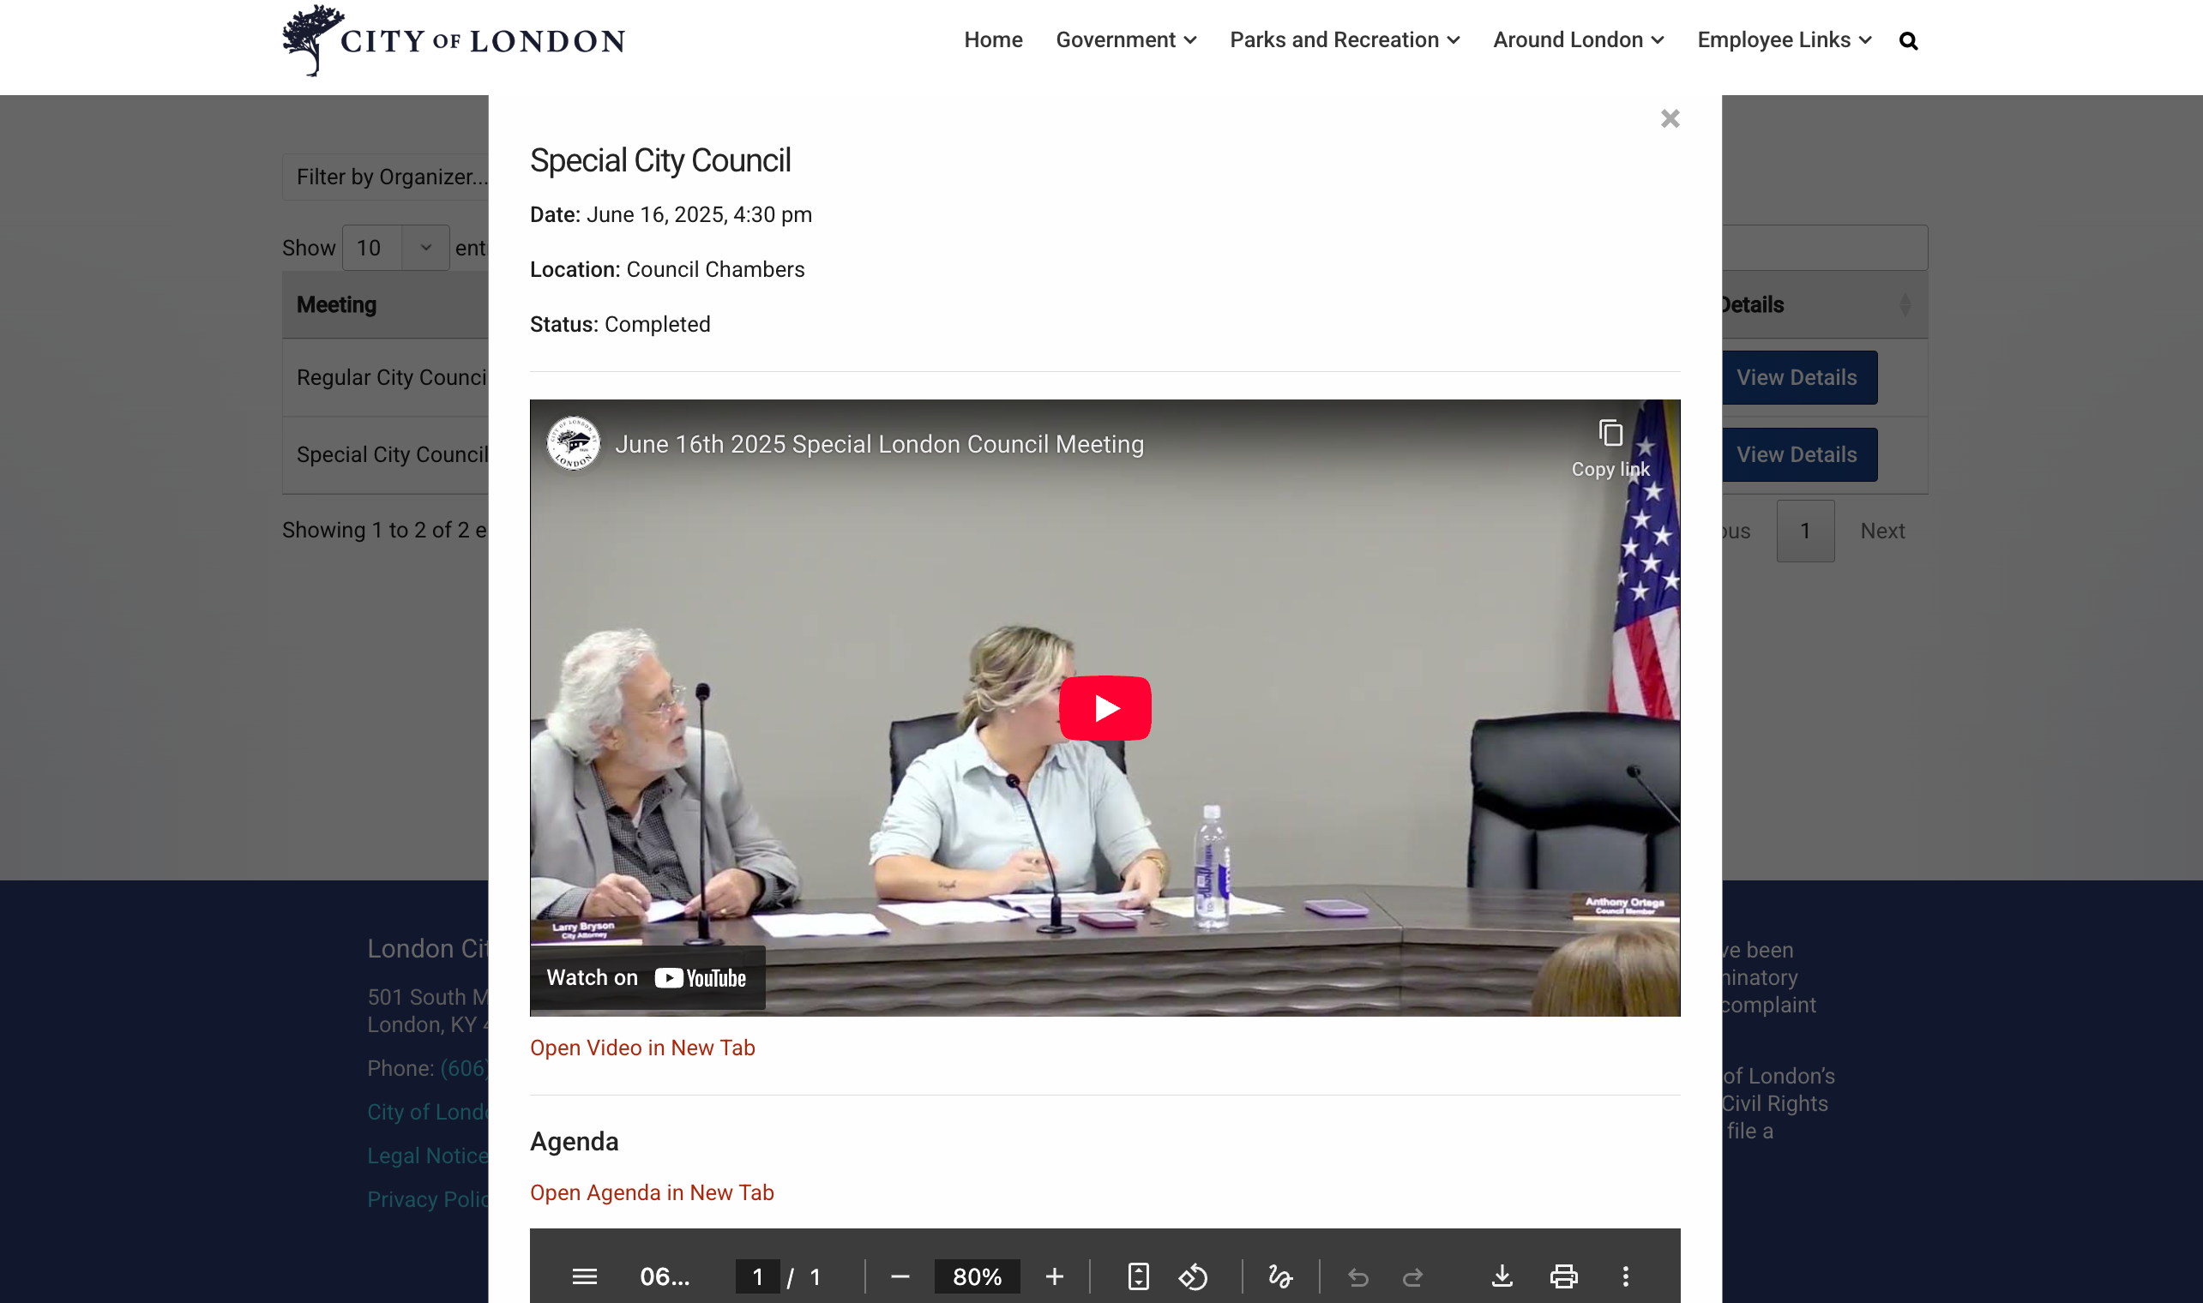Rotate the PDF counterclockwise

pyautogui.click(x=1193, y=1276)
